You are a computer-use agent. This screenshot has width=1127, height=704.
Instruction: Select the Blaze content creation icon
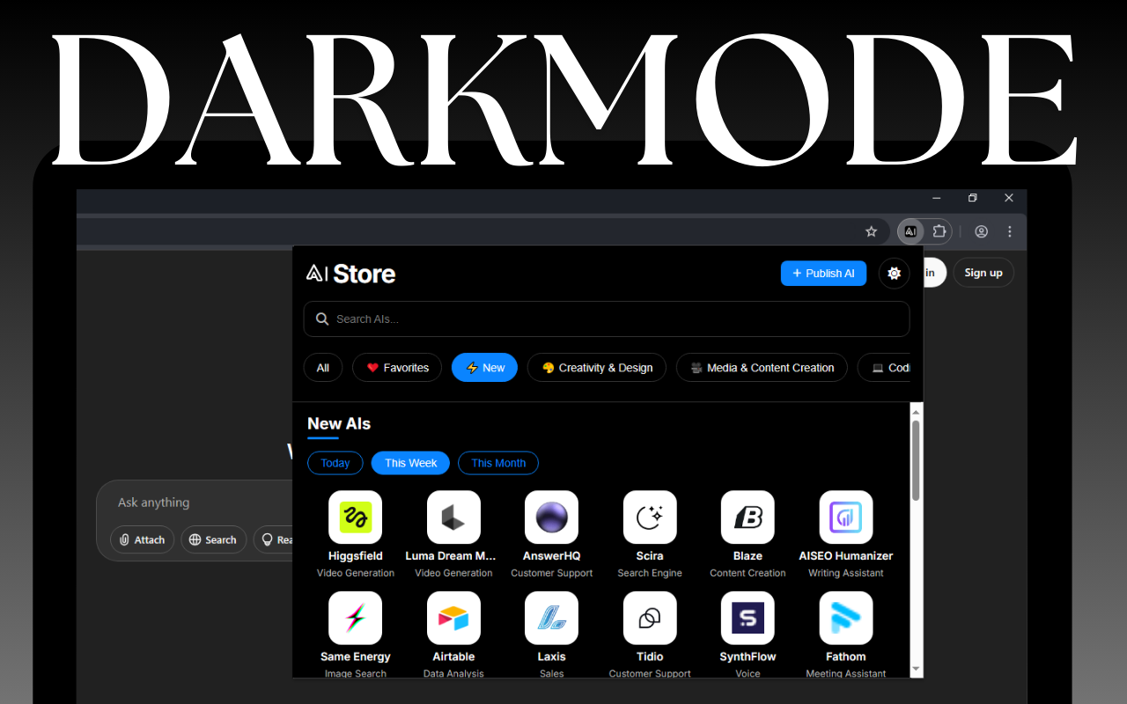(x=748, y=517)
